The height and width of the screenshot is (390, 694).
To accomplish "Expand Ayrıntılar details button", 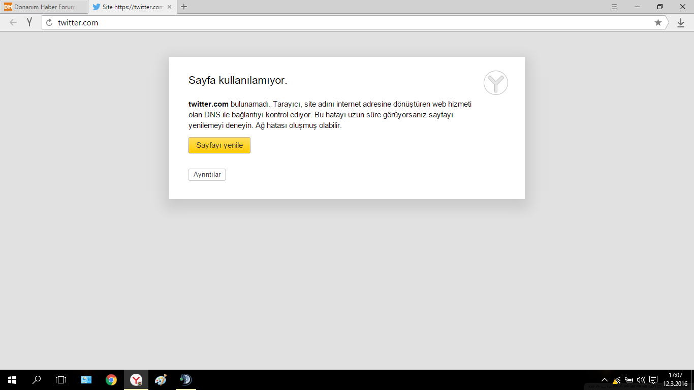I will 207,175.
